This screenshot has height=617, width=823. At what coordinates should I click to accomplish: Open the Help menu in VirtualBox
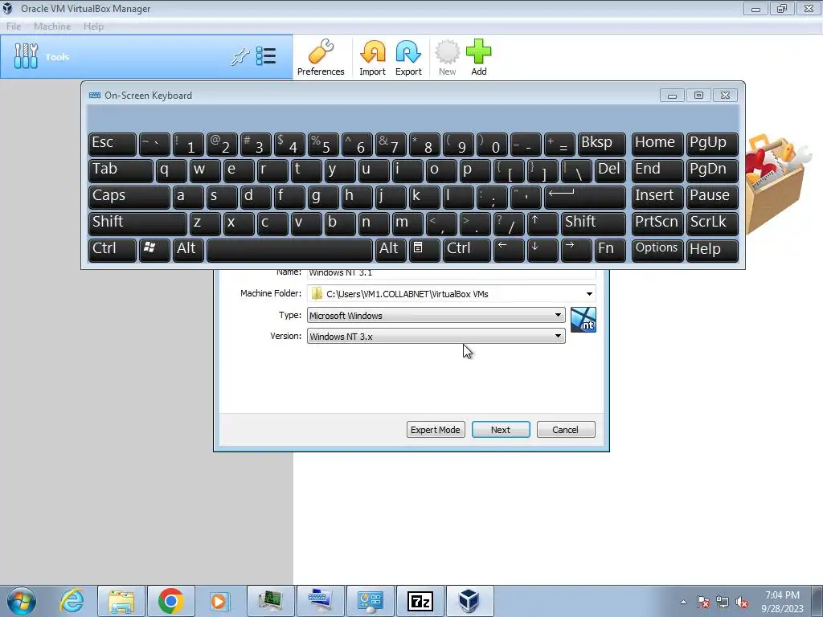pyautogui.click(x=93, y=27)
